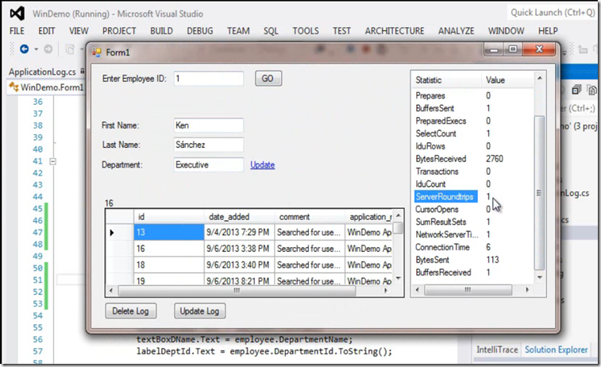Open the TEAM menu
The width and height of the screenshot is (601, 367).
click(238, 31)
